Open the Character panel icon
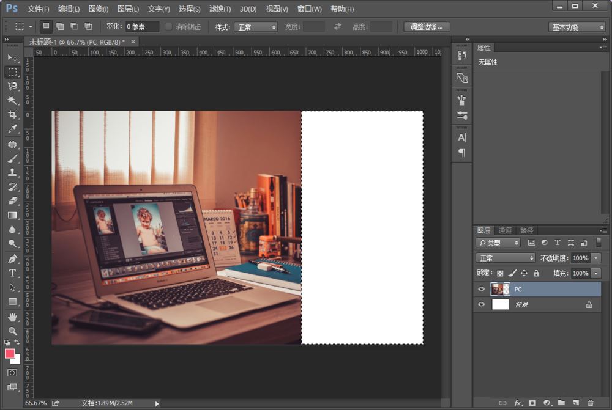This screenshot has height=410, width=612. [x=461, y=137]
